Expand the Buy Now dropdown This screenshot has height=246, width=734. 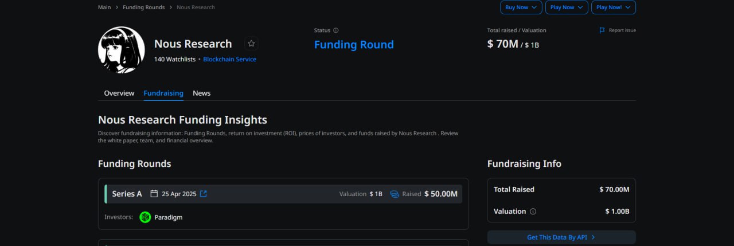(x=521, y=7)
